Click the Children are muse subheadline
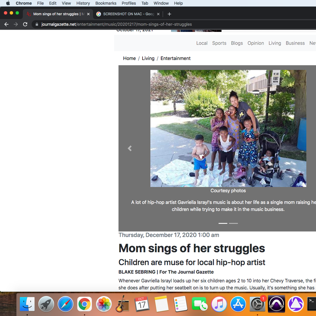 pyautogui.click(x=192, y=262)
